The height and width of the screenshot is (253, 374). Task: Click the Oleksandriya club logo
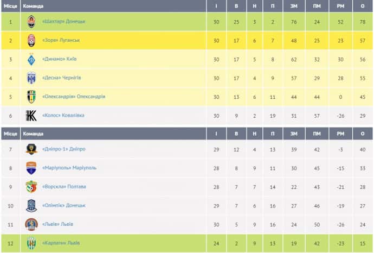[31, 97]
